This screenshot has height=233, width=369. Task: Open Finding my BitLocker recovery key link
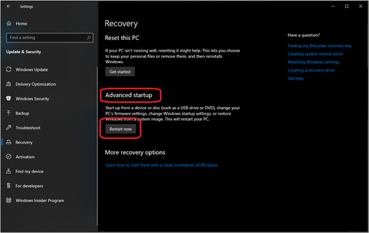[319, 46]
